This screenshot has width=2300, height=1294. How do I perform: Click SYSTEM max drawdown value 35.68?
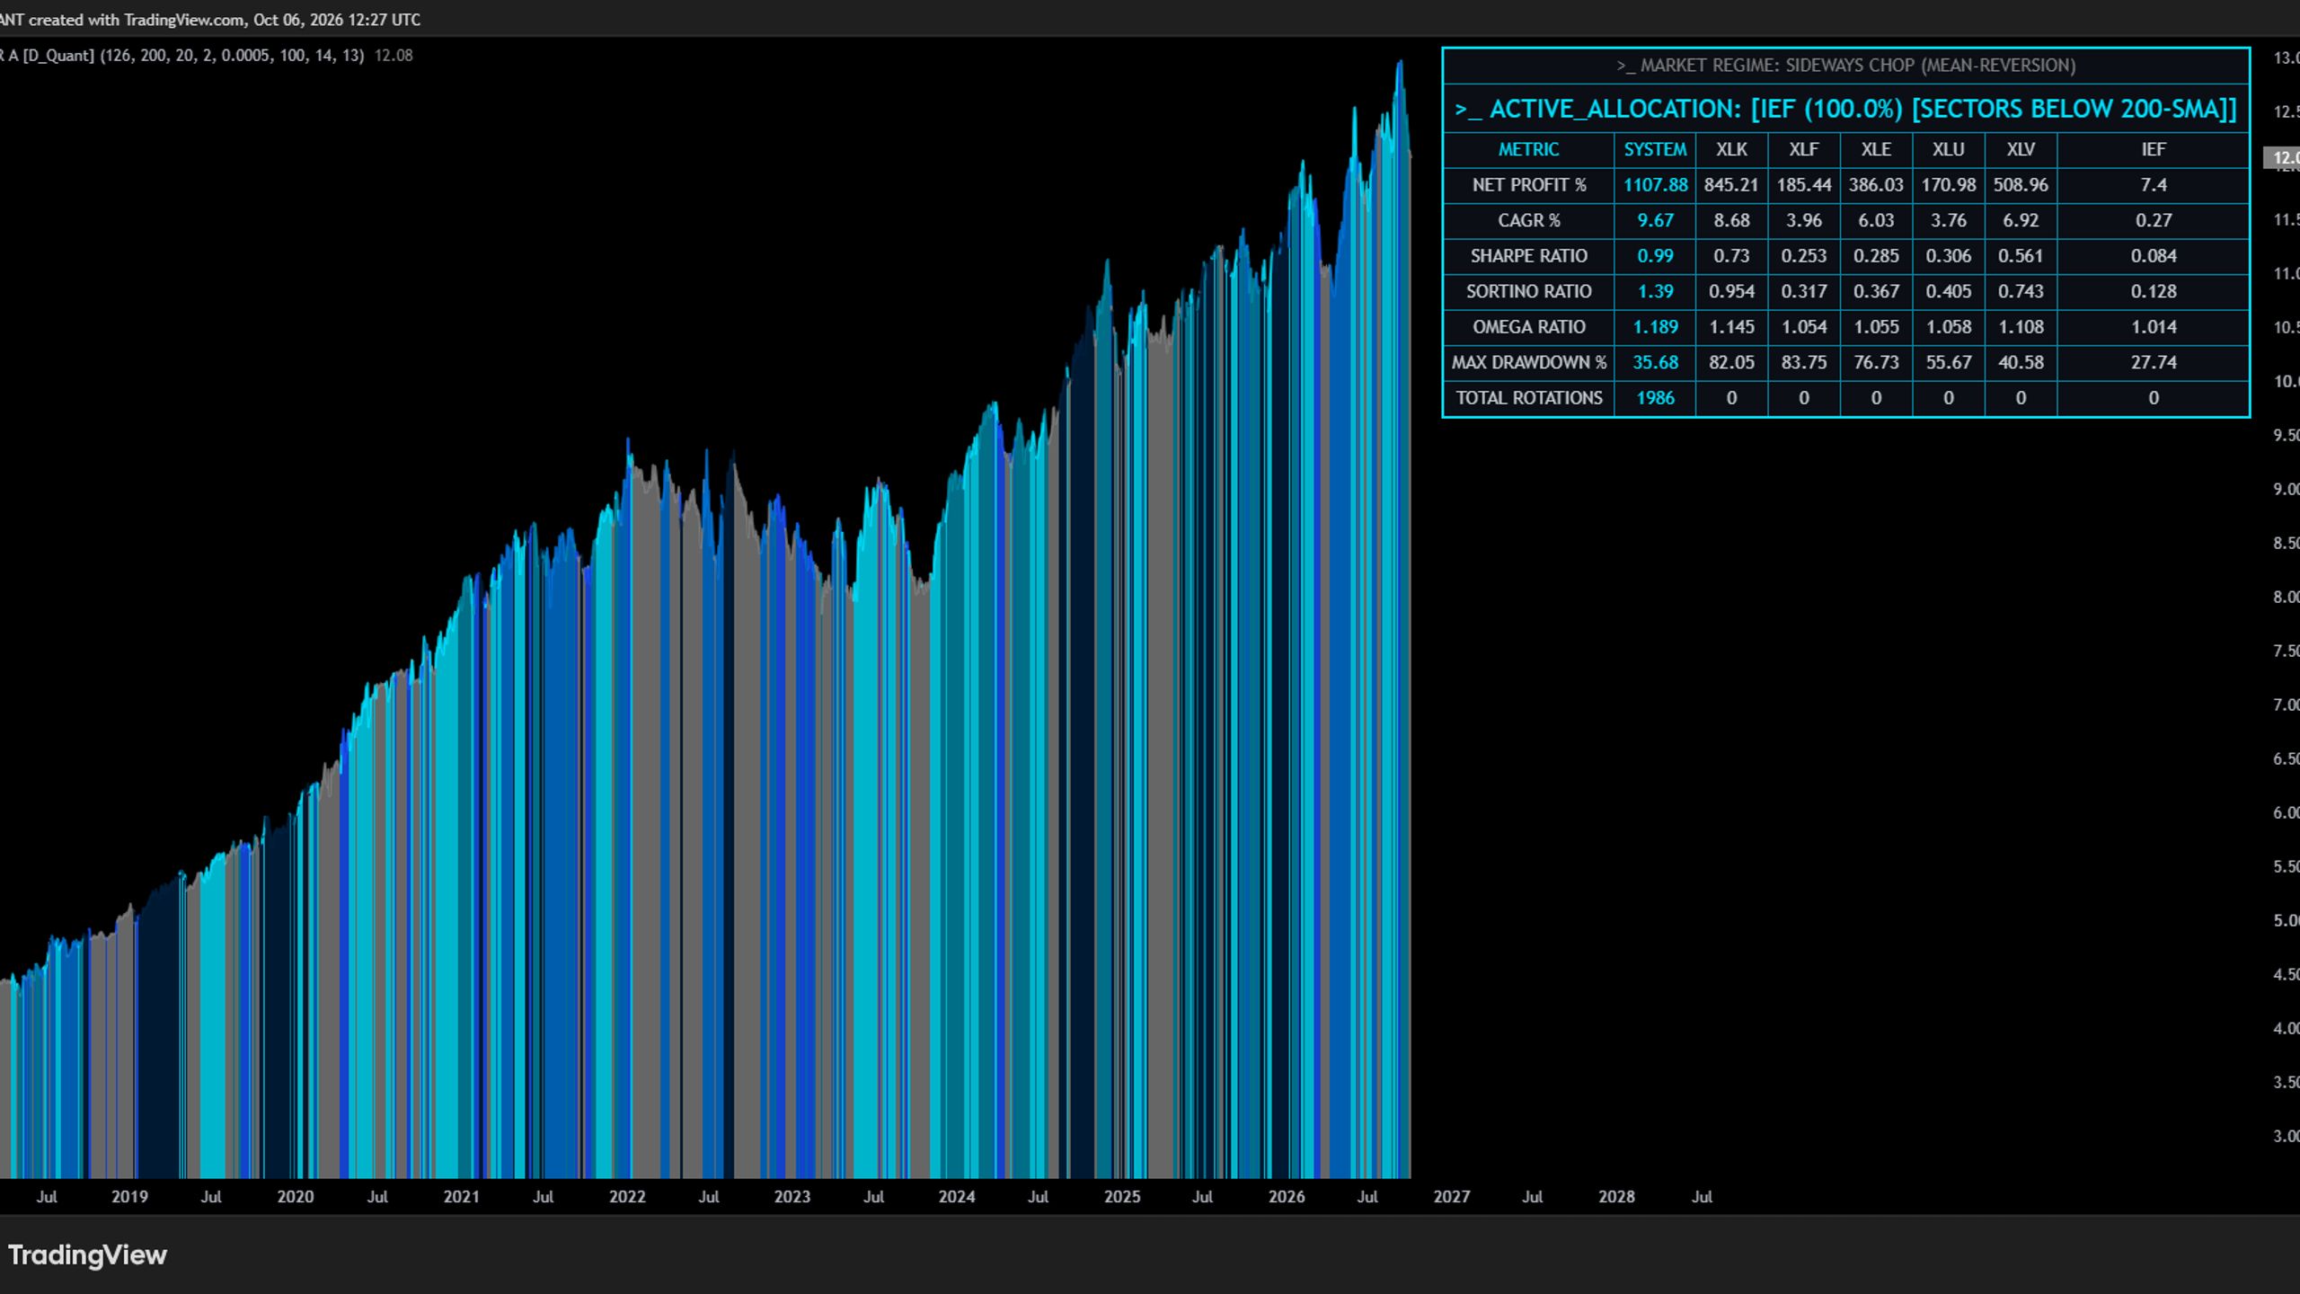pos(1655,362)
